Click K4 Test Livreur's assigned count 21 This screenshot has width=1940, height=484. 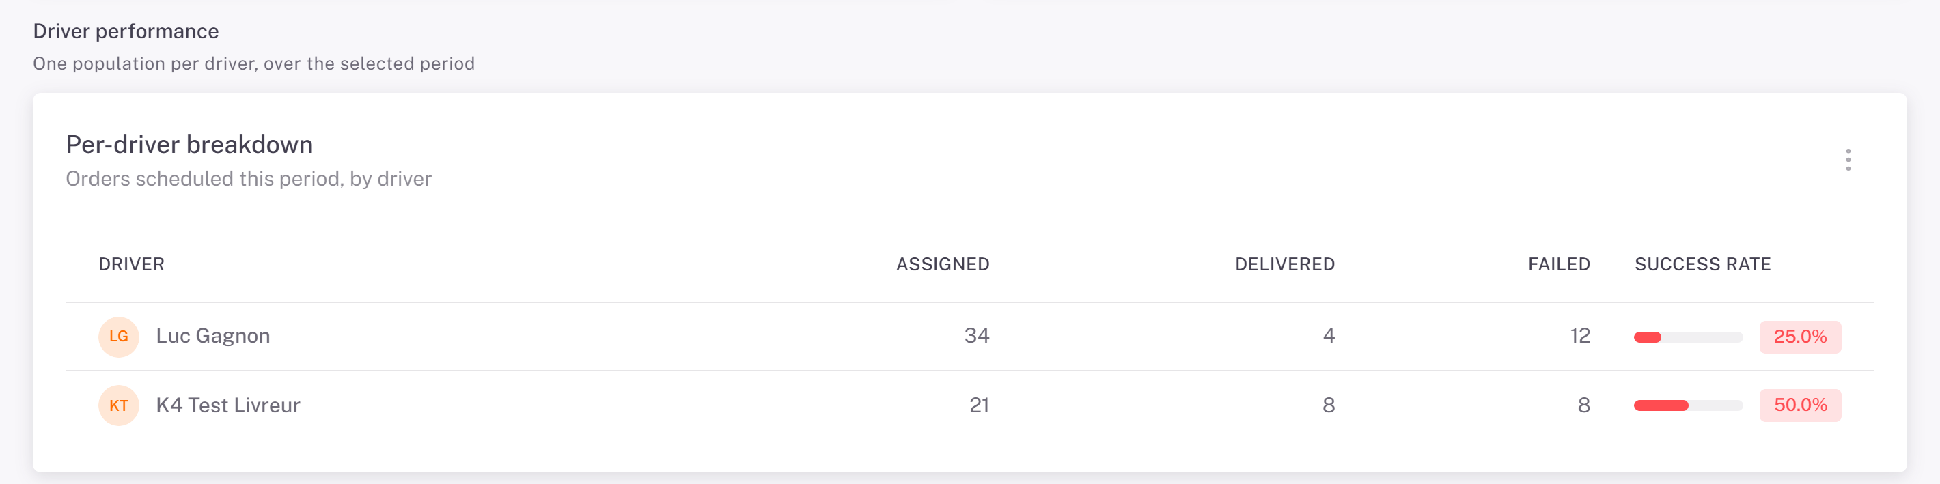[x=979, y=405]
